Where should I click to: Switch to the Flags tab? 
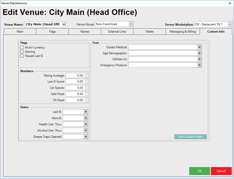[x=52, y=31]
